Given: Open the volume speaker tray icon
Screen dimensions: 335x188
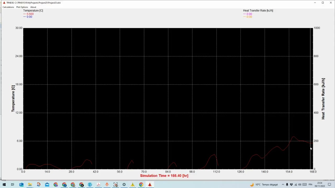Looking at the screenshot, I should tap(300, 185).
